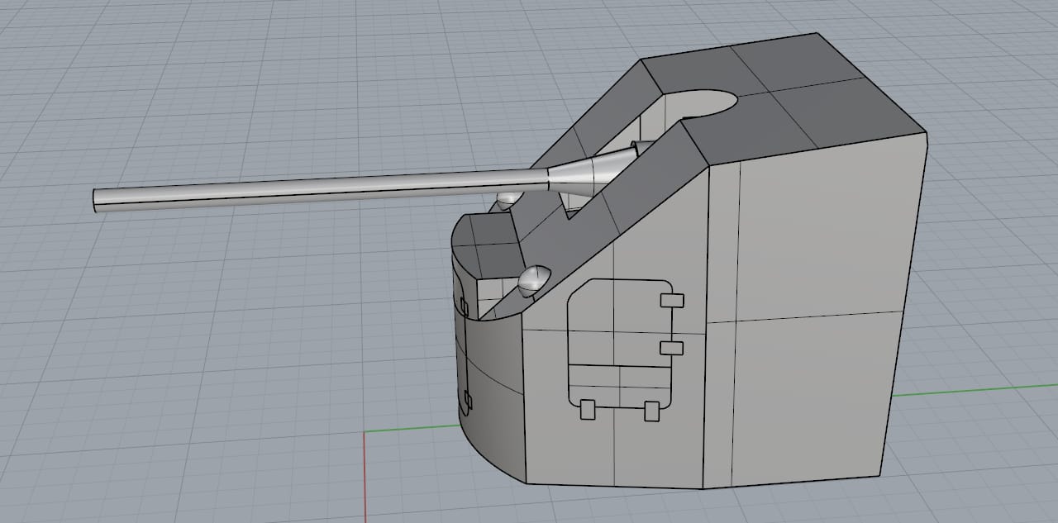The image size is (1058, 523).
Task: Click the upper dome knob beneath the barrel
Action: [508, 199]
